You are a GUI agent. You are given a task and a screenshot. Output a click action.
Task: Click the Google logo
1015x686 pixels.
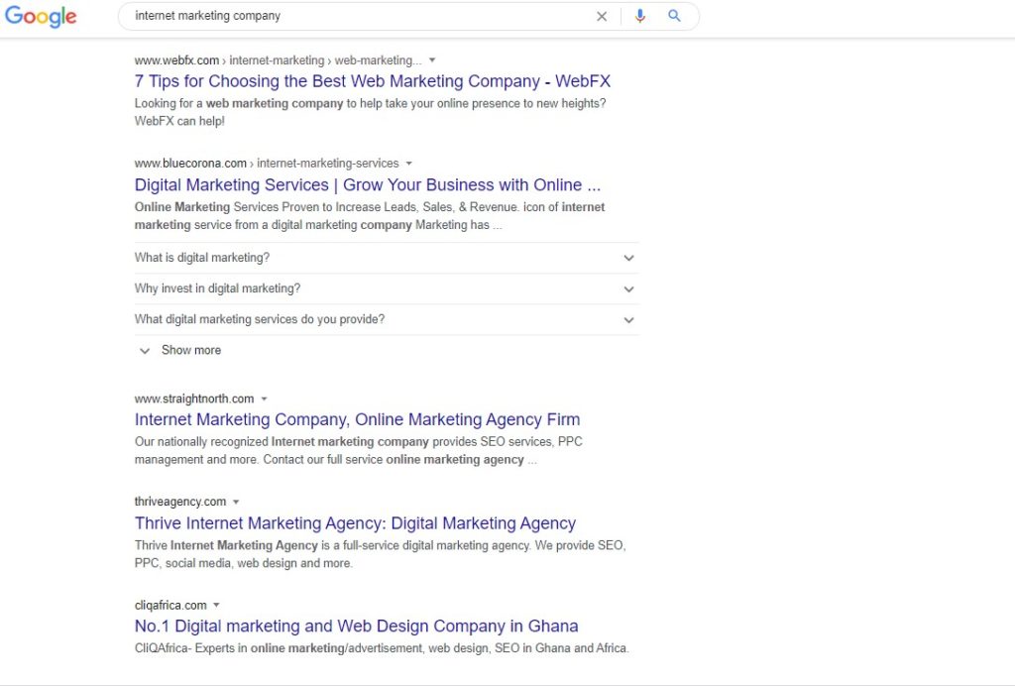click(x=41, y=16)
